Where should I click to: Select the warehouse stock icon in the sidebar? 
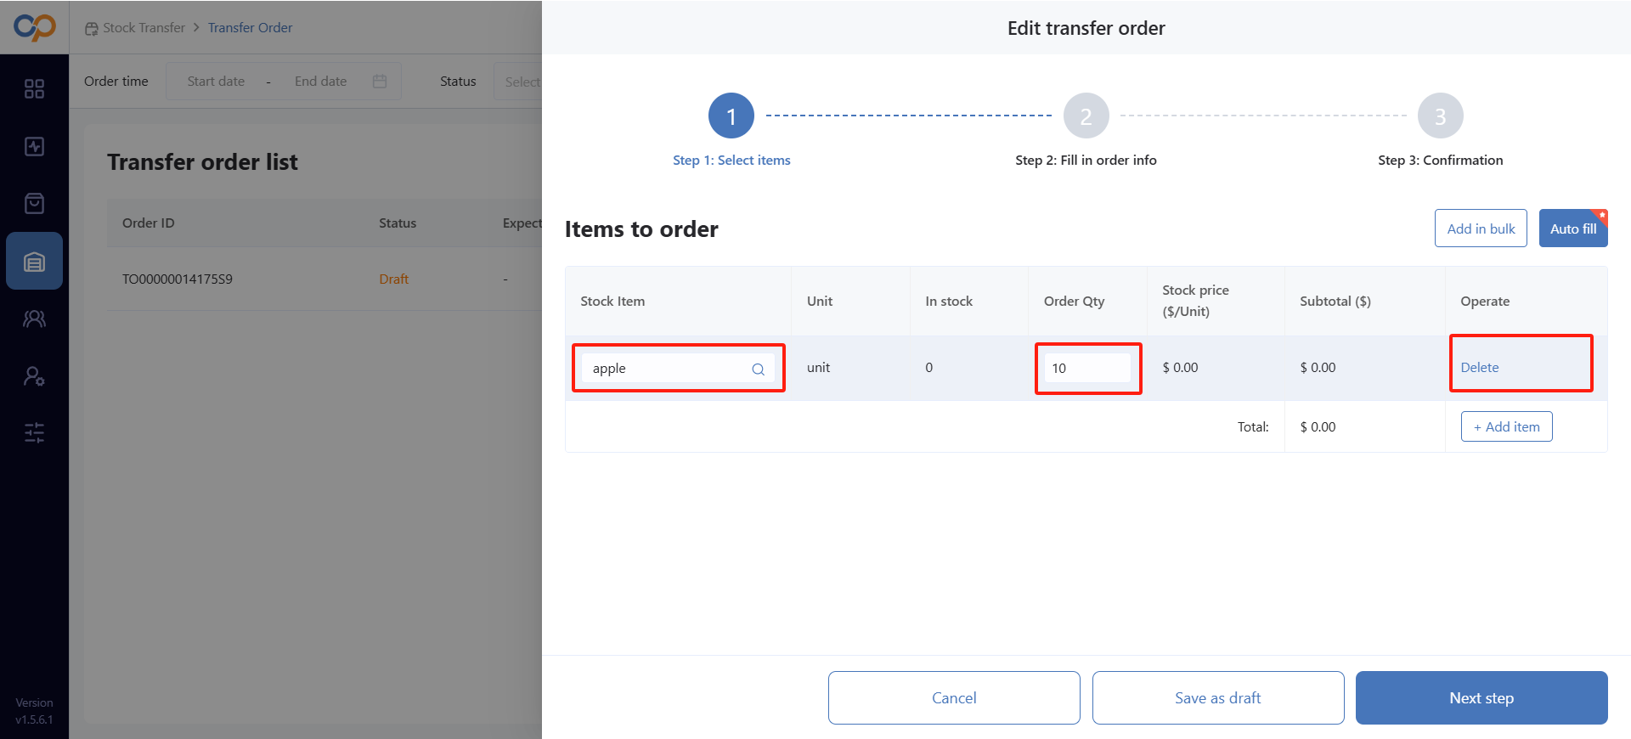click(x=34, y=262)
